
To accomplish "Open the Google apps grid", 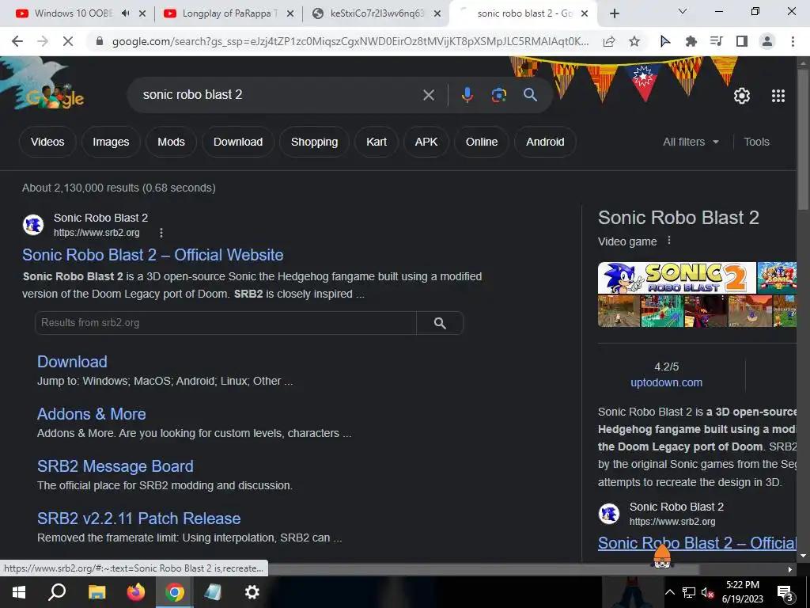I will pos(778,96).
